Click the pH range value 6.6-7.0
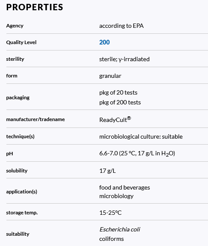This screenshot has height=246, width=208. click(108, 153)
